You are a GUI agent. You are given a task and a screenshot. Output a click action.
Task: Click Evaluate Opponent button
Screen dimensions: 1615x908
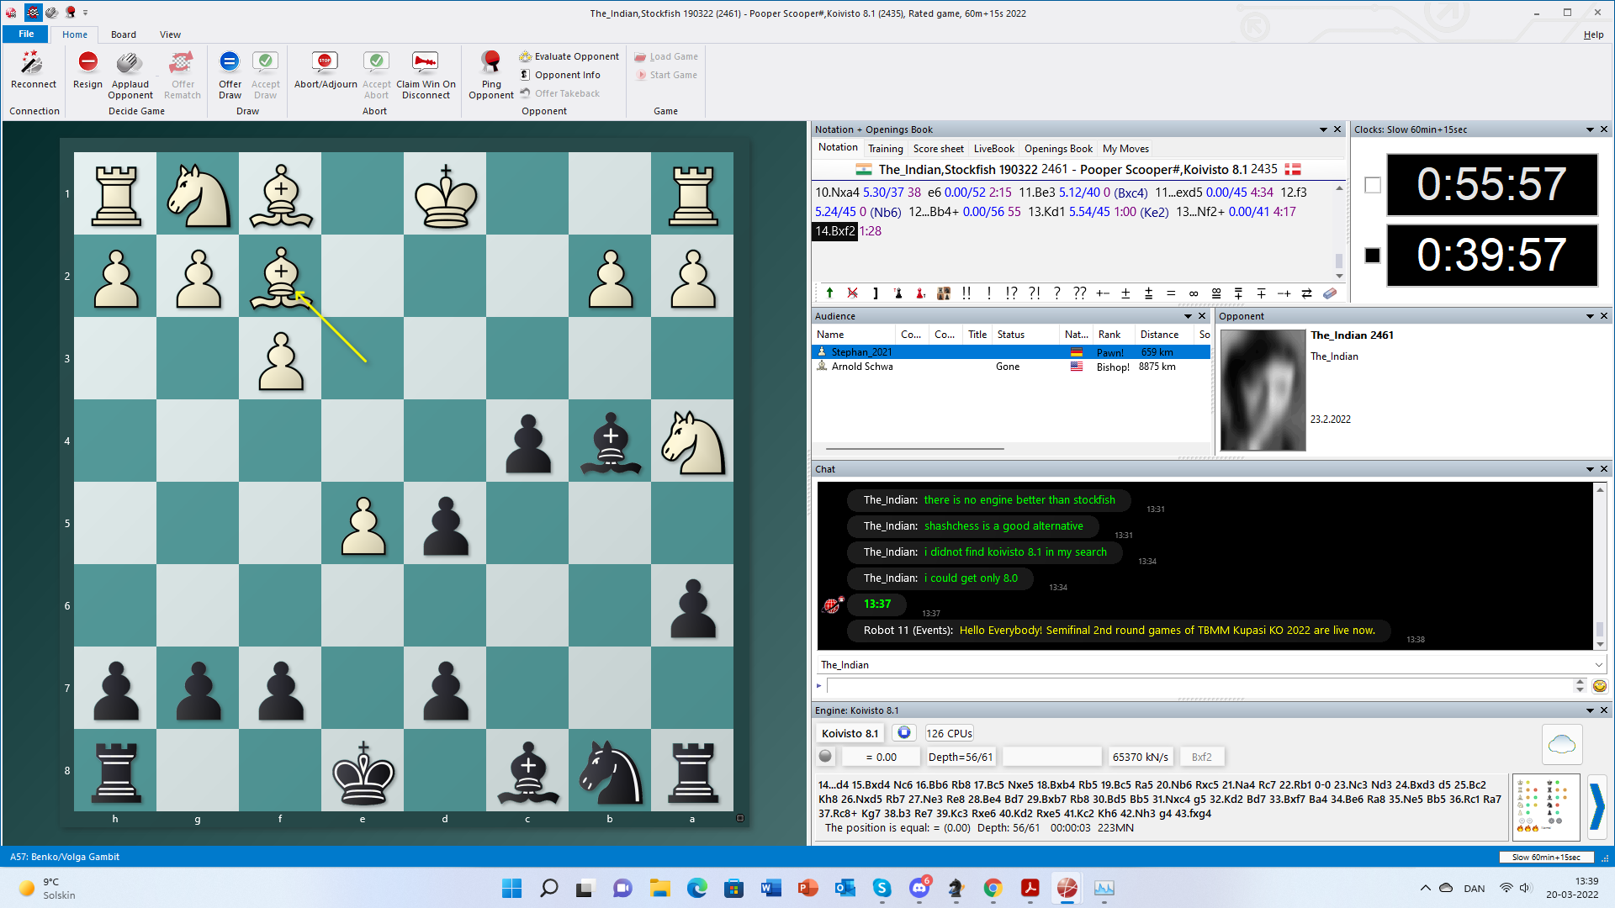pos(569,56)
